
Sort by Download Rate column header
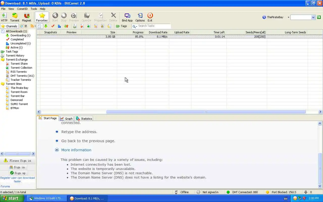pos(157,32)
